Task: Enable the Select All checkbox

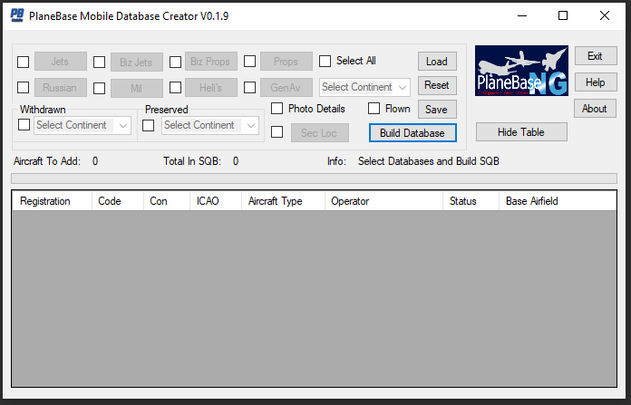Action: [325, 62]
